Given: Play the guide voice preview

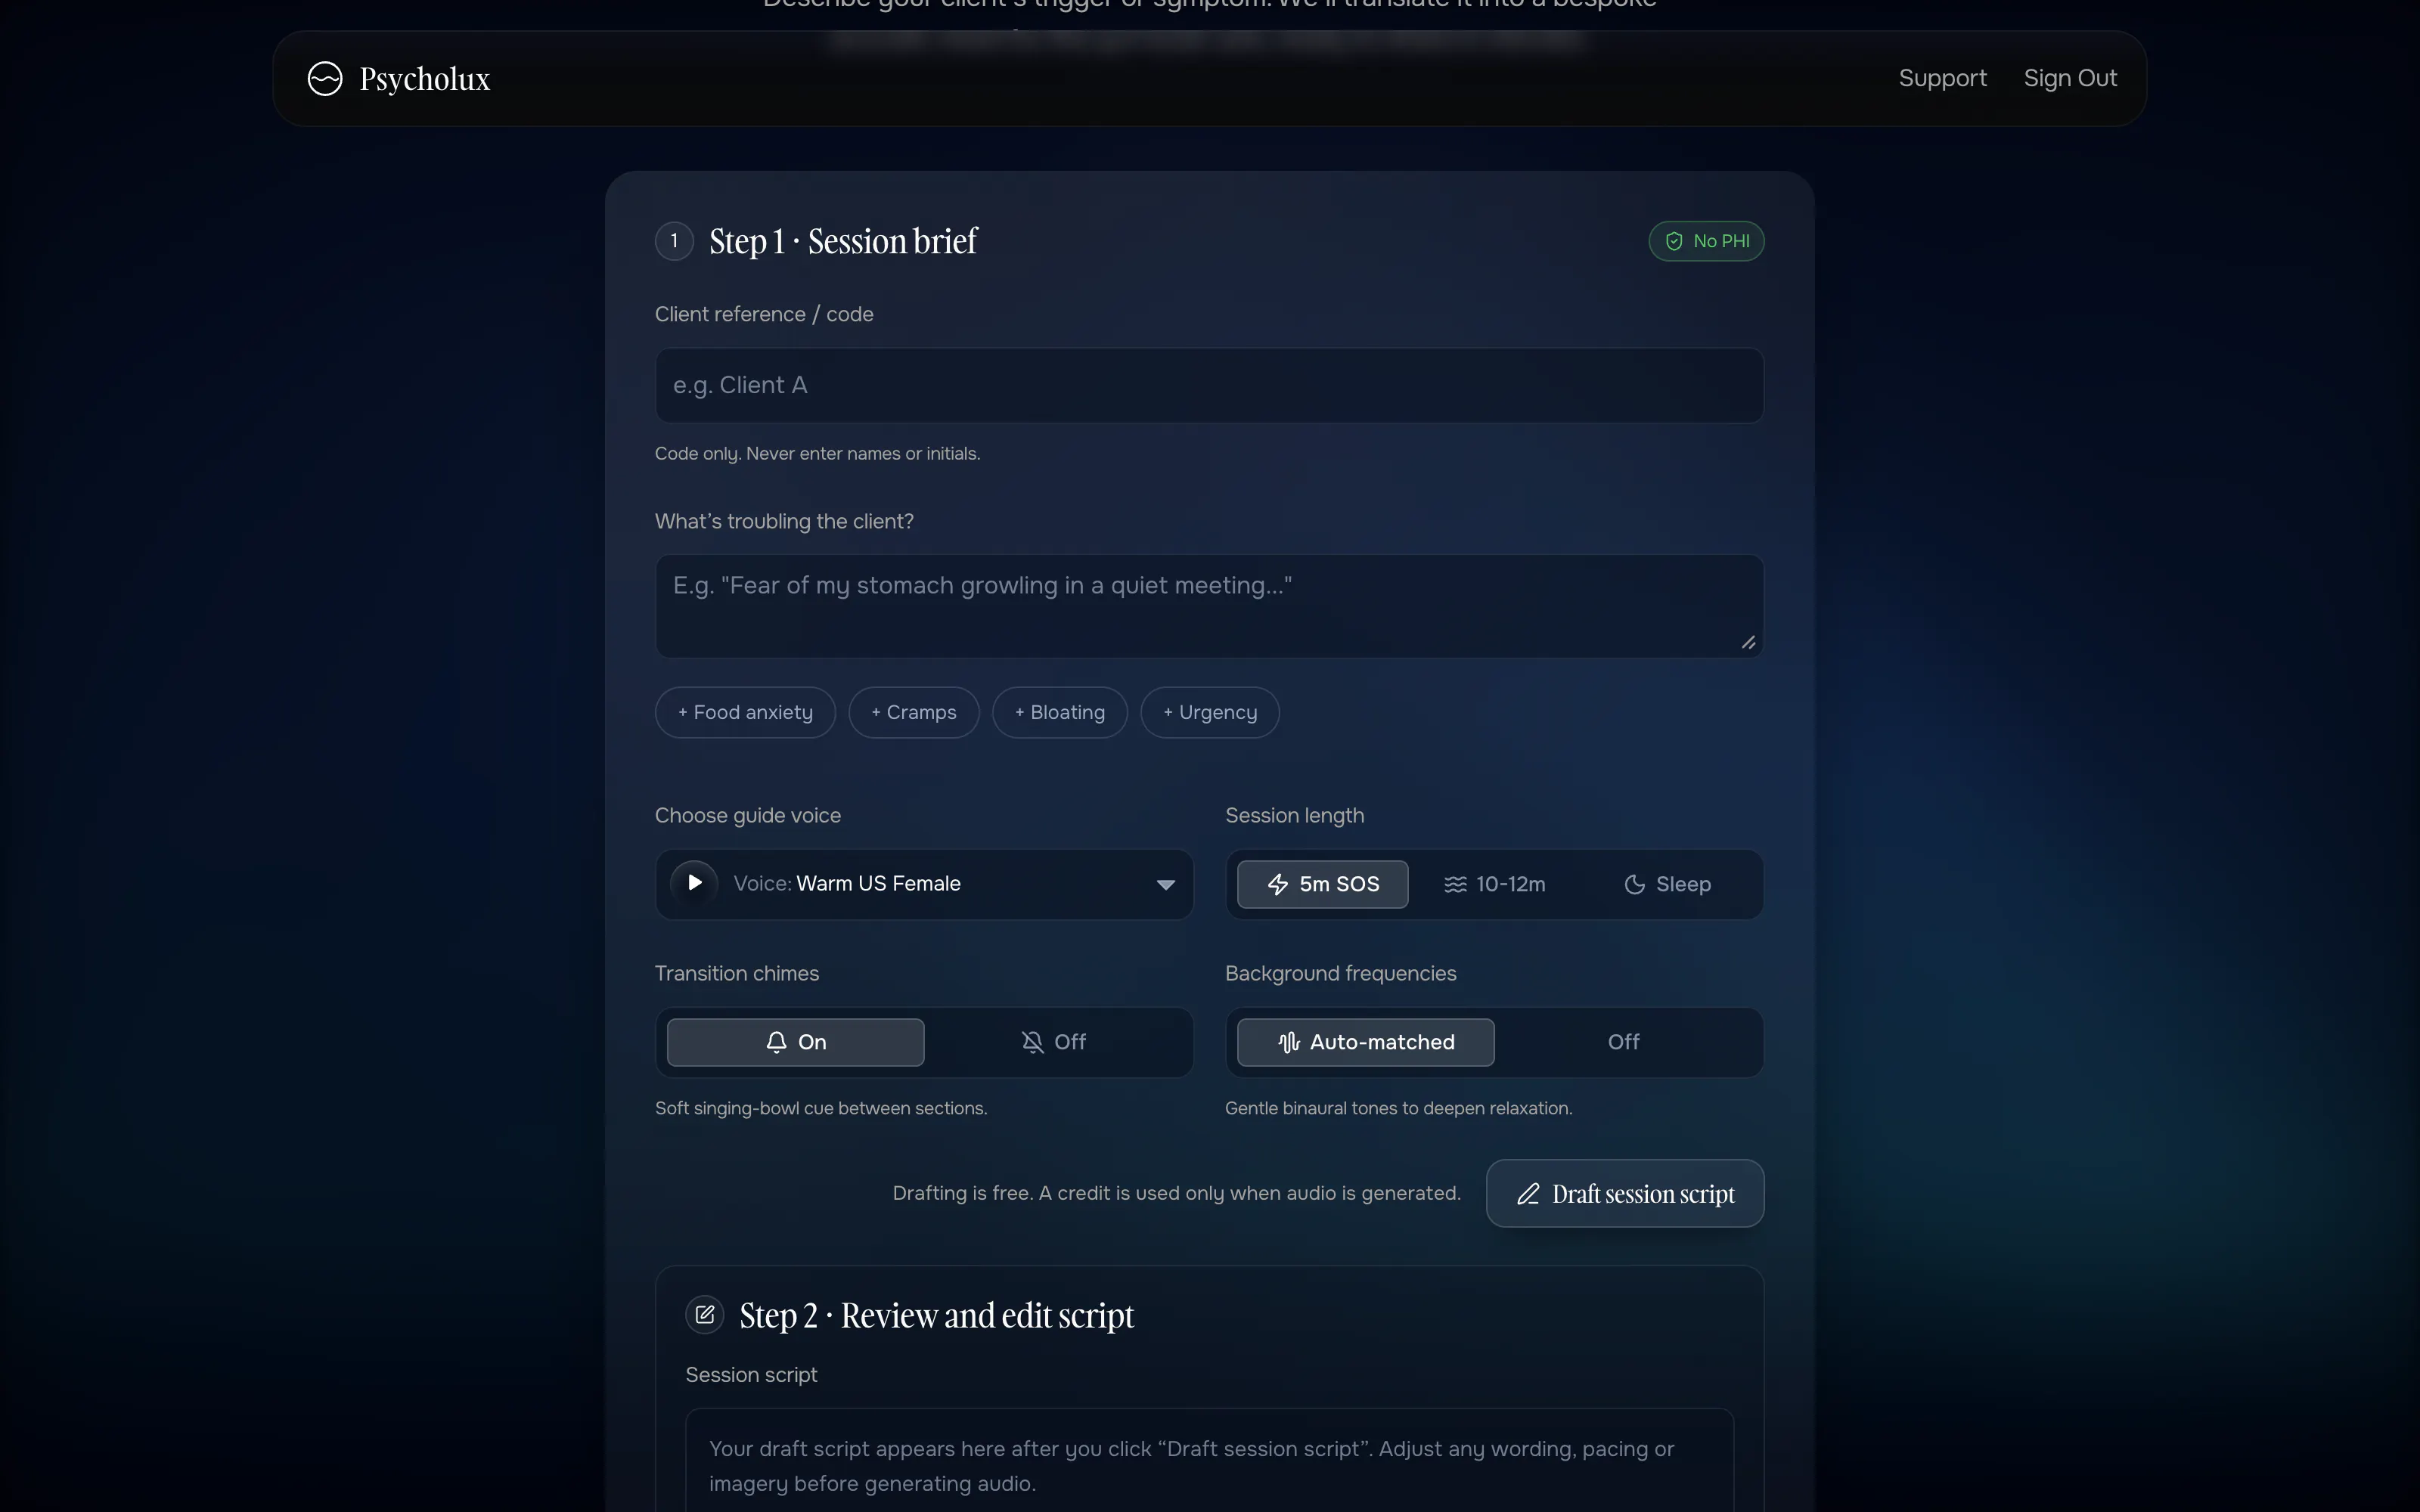Looking at the screenshot, I should [x=694, y=884].
